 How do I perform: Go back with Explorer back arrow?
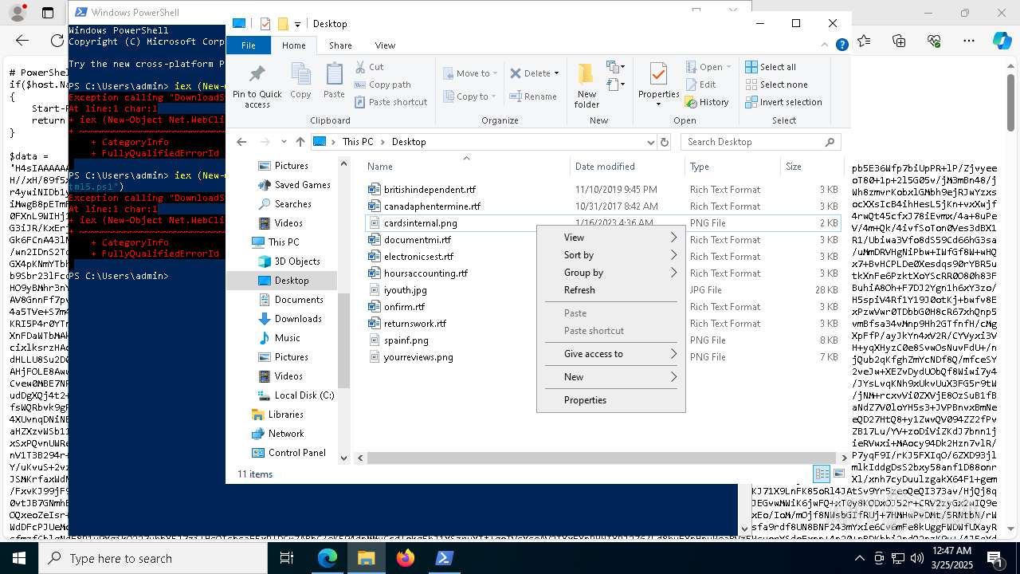(241, 142)
